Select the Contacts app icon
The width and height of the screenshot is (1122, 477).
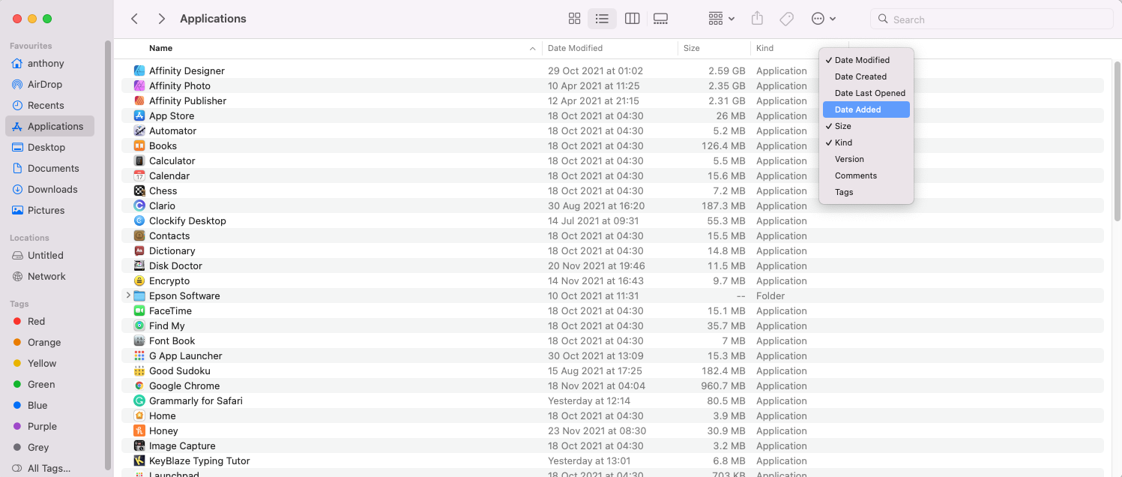pos(139,235)
